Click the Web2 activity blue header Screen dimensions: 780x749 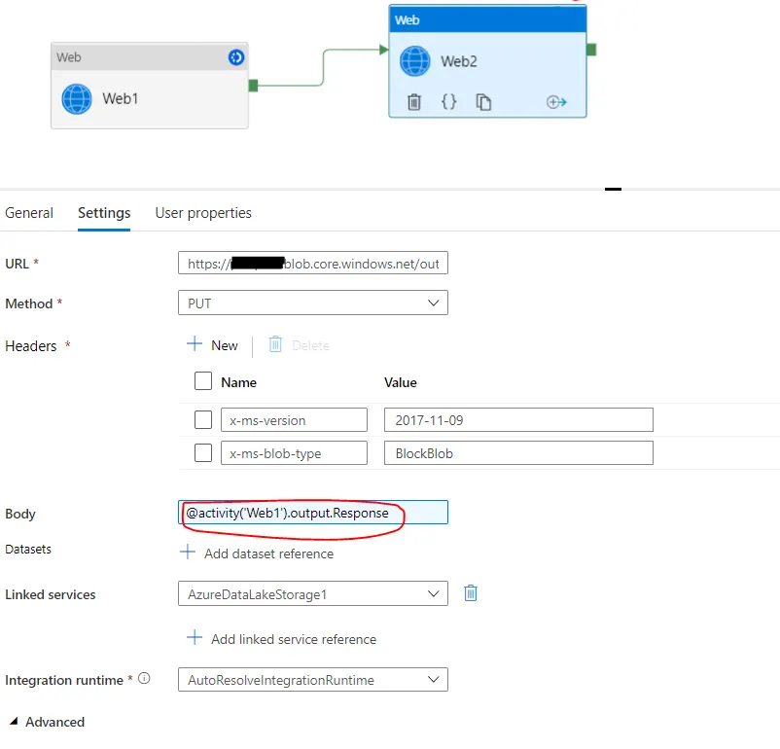[487, 19]
